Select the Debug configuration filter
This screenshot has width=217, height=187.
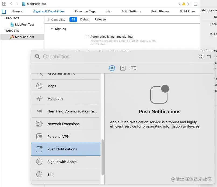[x=85, y=19]
